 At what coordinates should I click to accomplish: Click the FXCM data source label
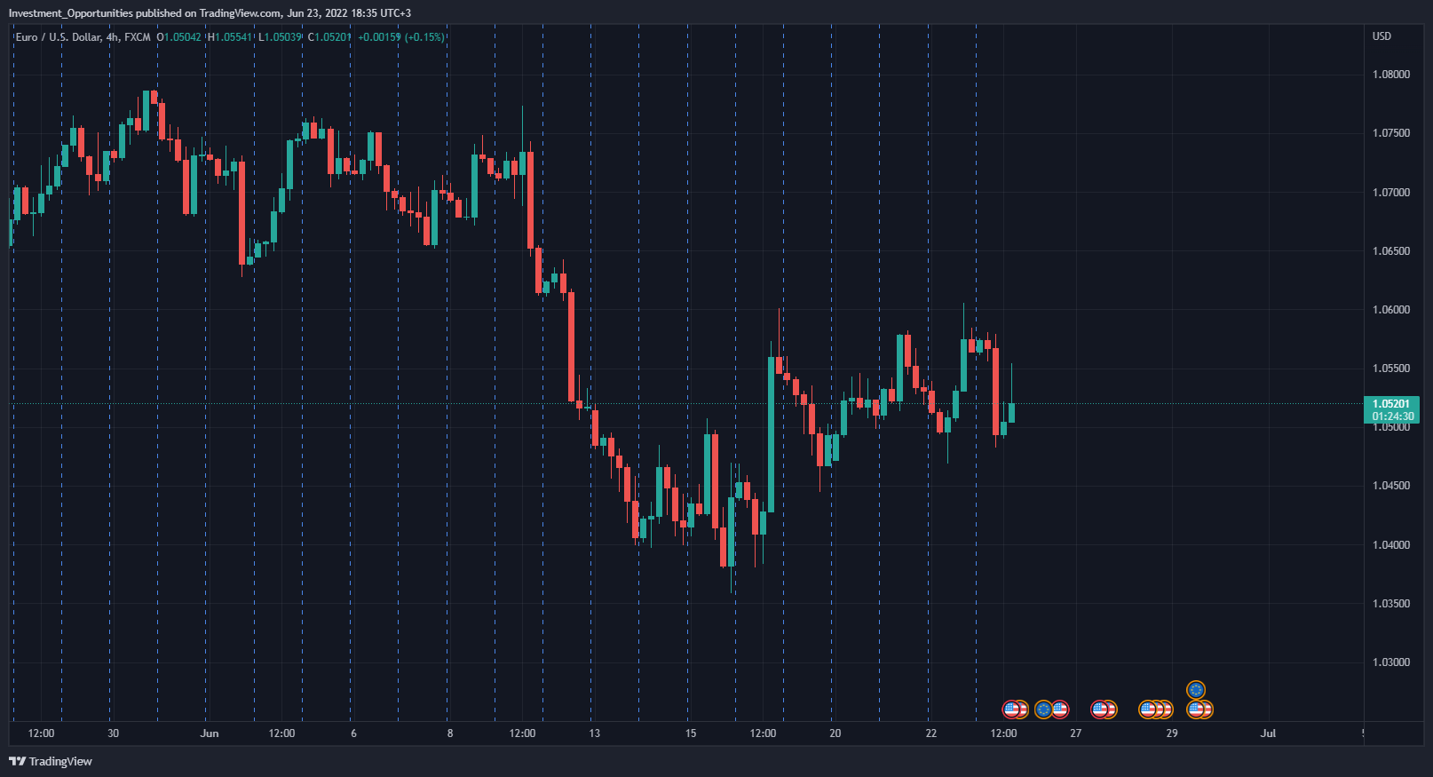coord(137,37)
